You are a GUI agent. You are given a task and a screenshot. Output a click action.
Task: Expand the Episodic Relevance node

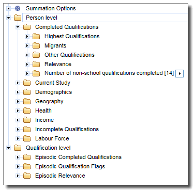point(18,176)
